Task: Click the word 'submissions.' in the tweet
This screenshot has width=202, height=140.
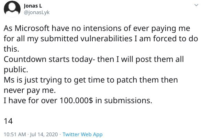Action: click(x=128, y=100)
